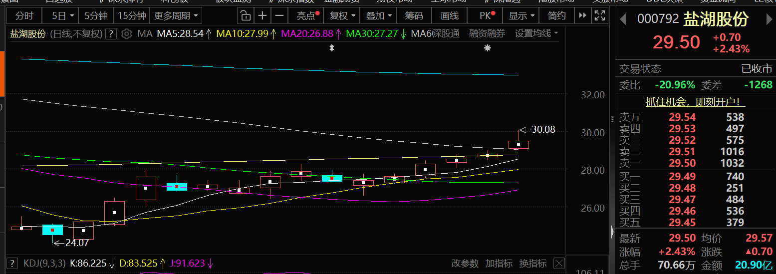The width and height of the screenshot is (776, 274).
Task: Click the 卖二 29.51 order row
Action: click(695, 152)
